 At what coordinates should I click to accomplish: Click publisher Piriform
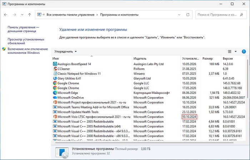point(139,69)
